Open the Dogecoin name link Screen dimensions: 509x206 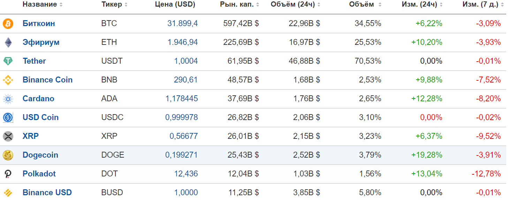[40, 155]
